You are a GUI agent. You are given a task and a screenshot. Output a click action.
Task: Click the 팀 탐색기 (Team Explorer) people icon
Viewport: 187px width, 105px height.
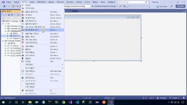22,18
